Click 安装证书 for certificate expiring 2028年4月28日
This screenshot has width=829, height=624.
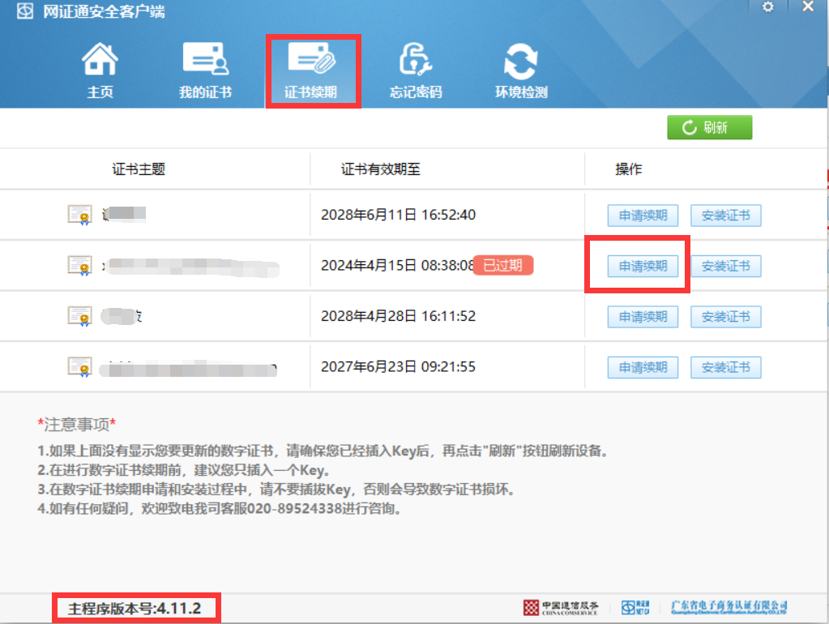click(x=725, y=317)
